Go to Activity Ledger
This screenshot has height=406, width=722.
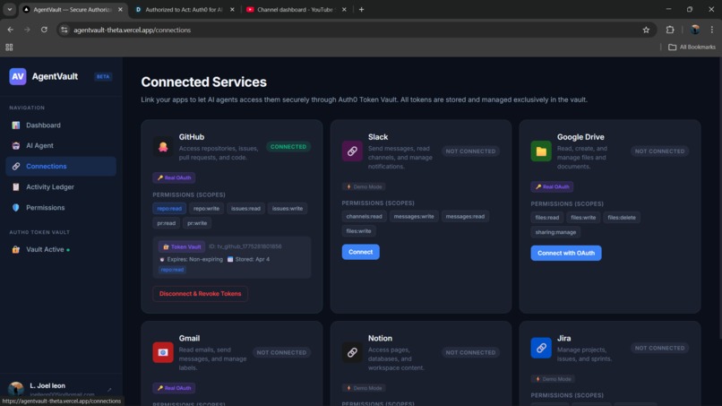[61, 187]
